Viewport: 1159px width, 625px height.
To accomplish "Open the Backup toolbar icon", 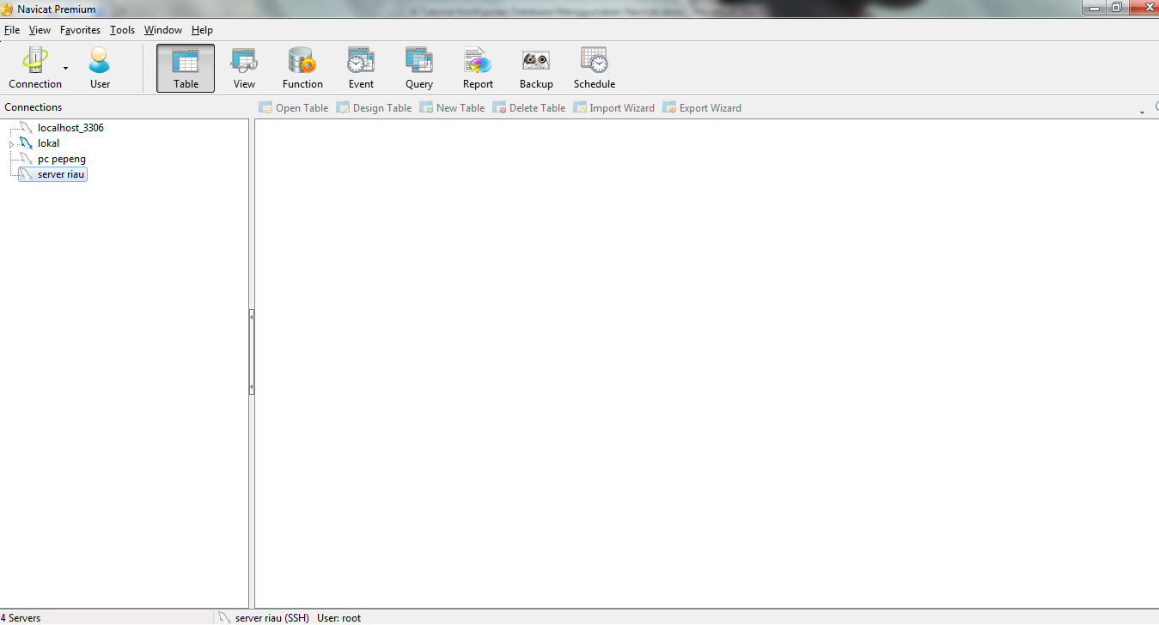I will (x=536, y=68).
